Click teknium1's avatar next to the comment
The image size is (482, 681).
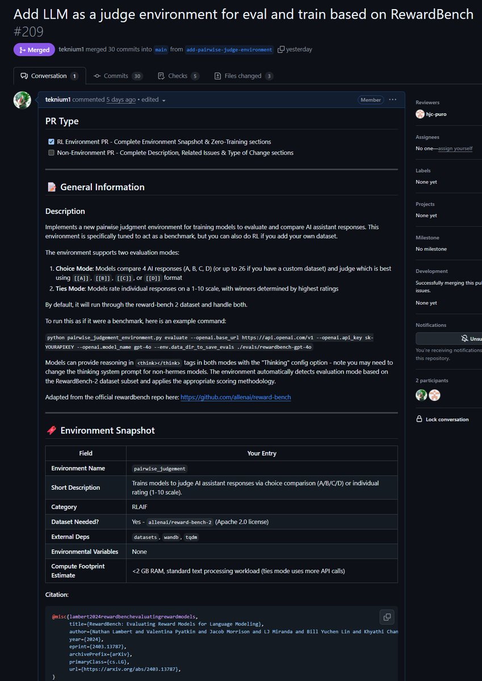click(22, 100)
